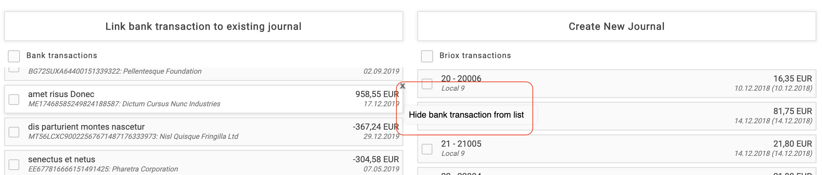The image size is (822, 175).
Task: Check the amet risus Donec checkbox
Action: (14, 99)
